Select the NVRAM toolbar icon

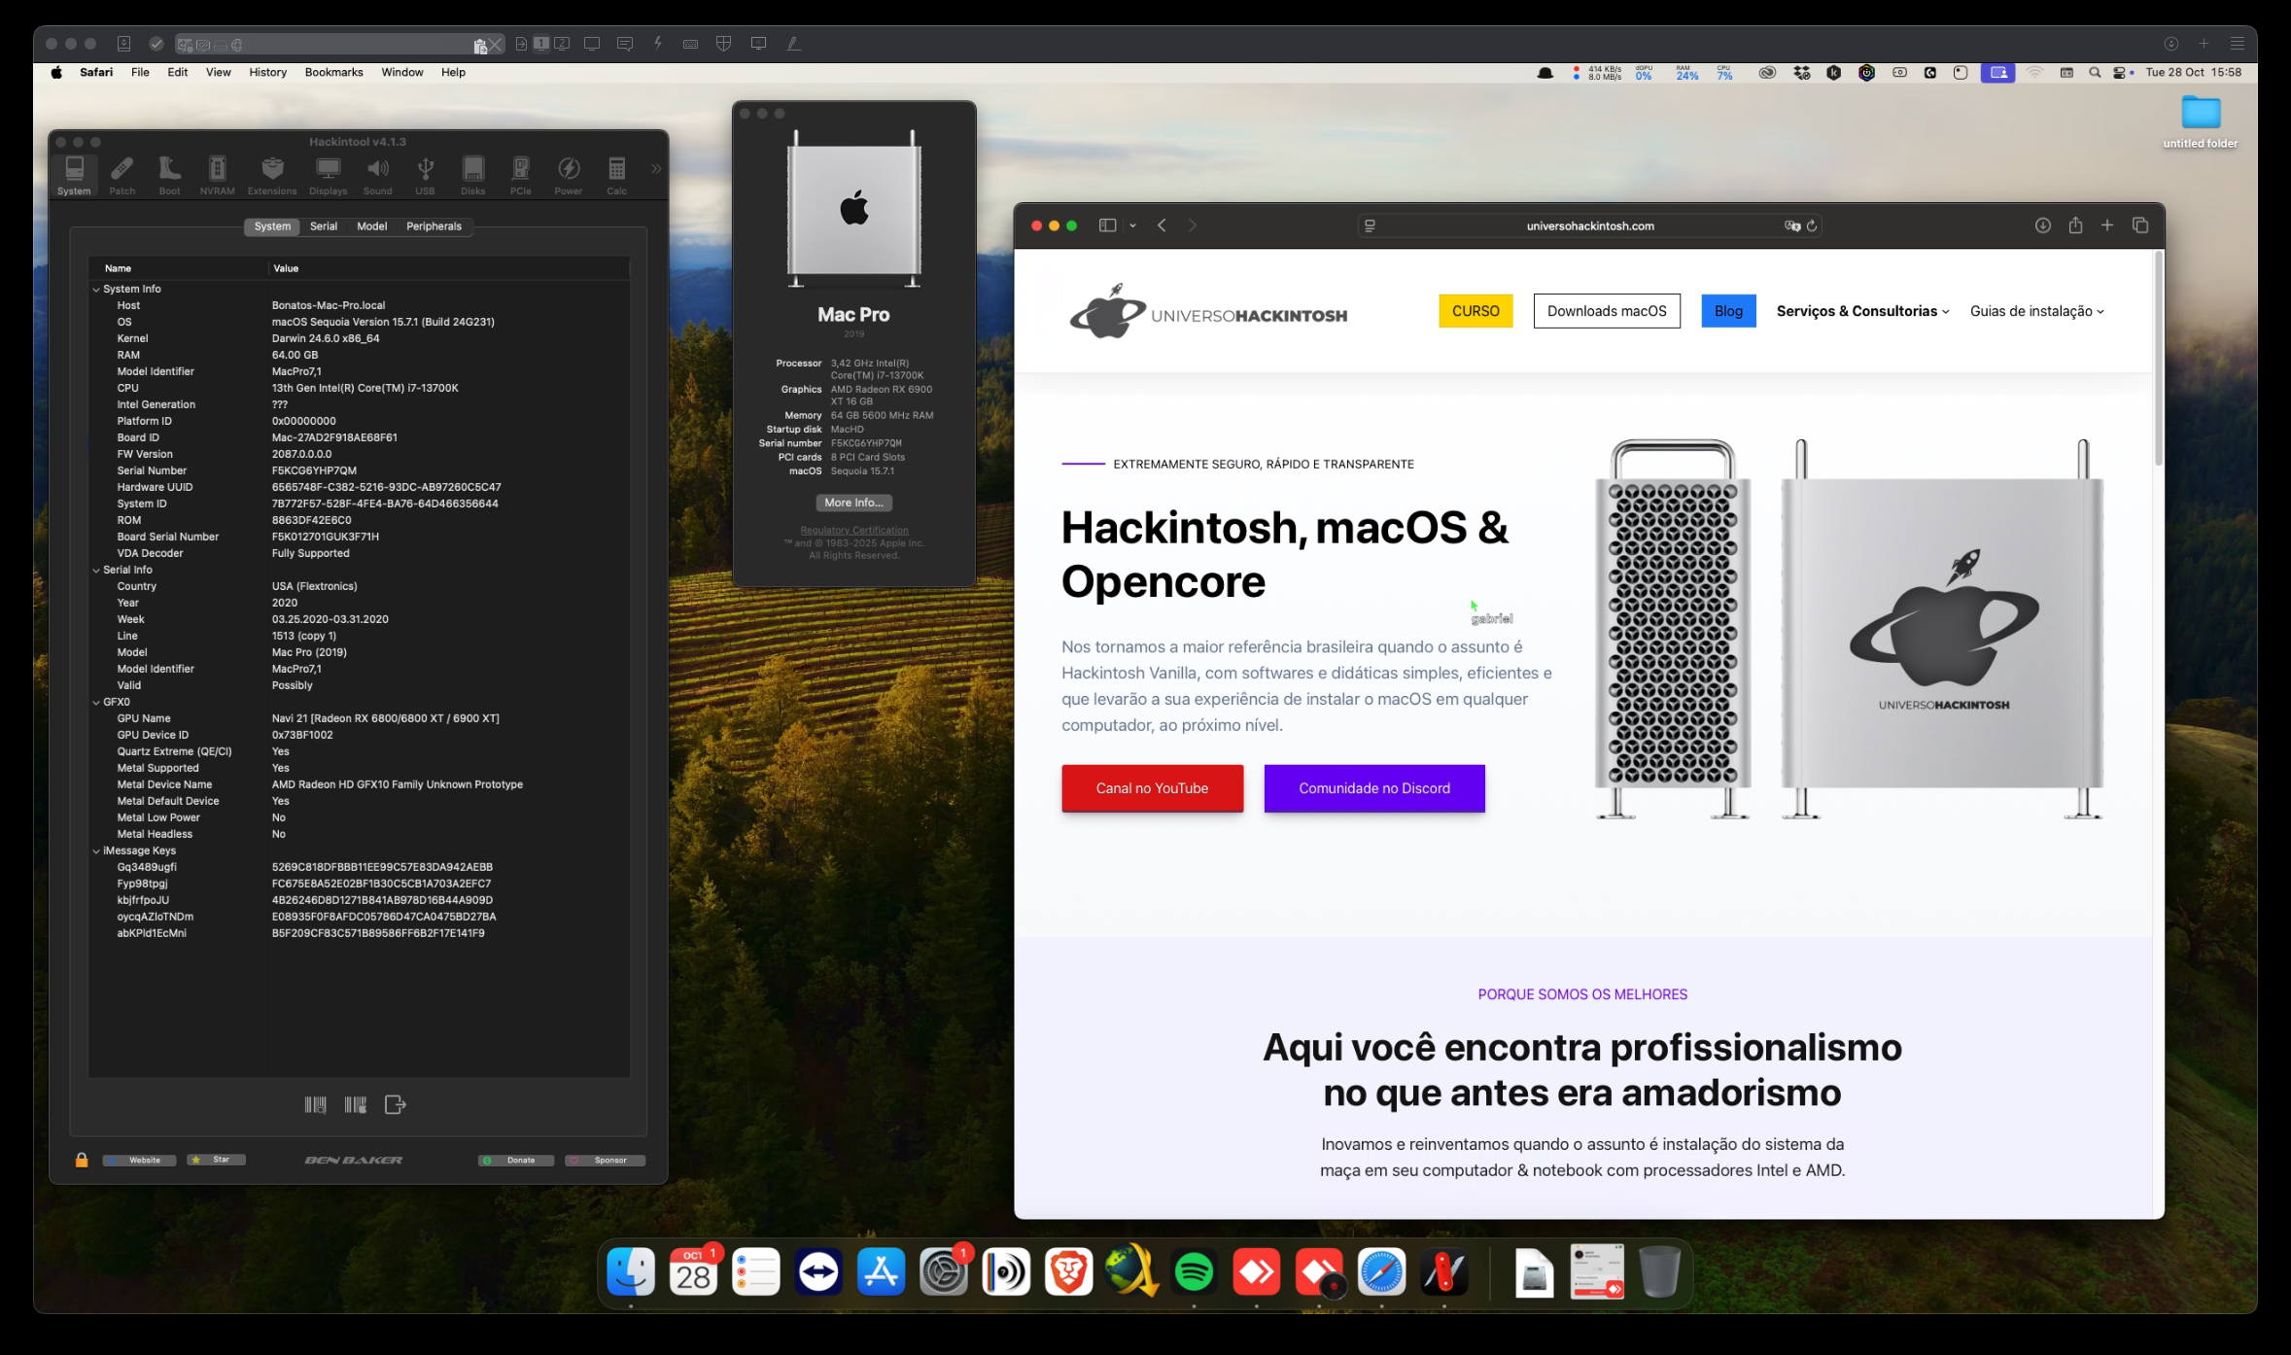pyautogui.click(x=217, y=174)
